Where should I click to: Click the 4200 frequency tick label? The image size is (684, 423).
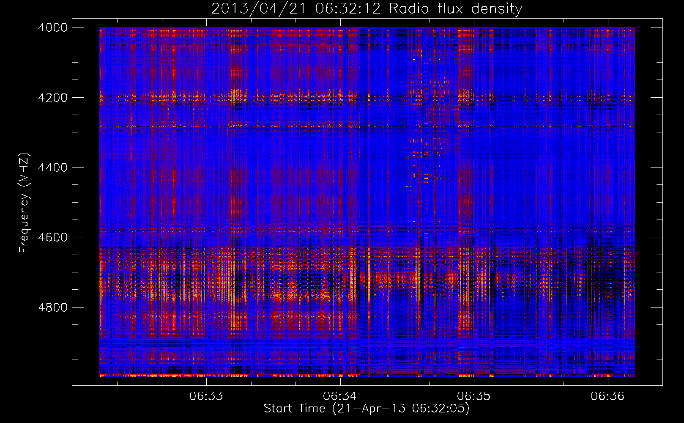[53, 97]
